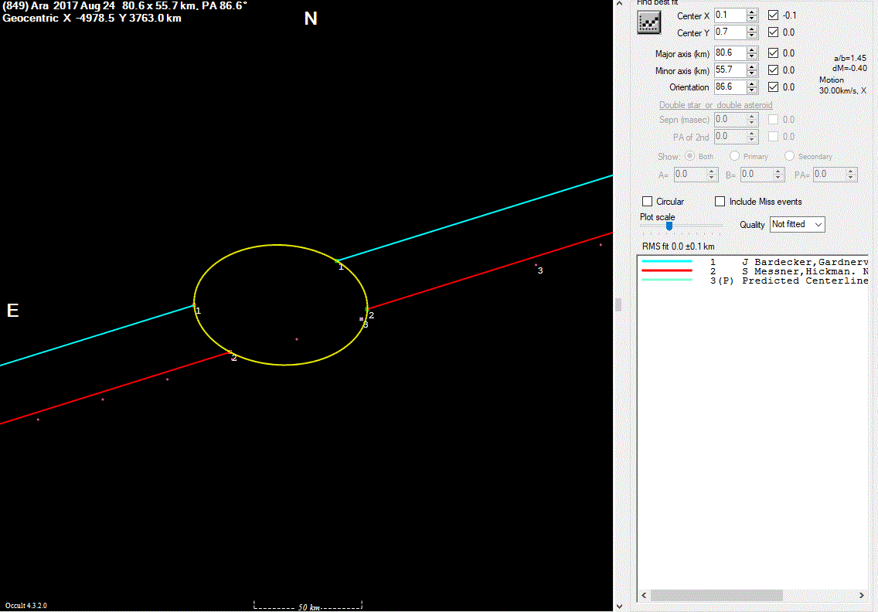This screenshot has width=878, height=612.
Task: Increase Center Y with up spinner arrow
Action: pos(752,29)
